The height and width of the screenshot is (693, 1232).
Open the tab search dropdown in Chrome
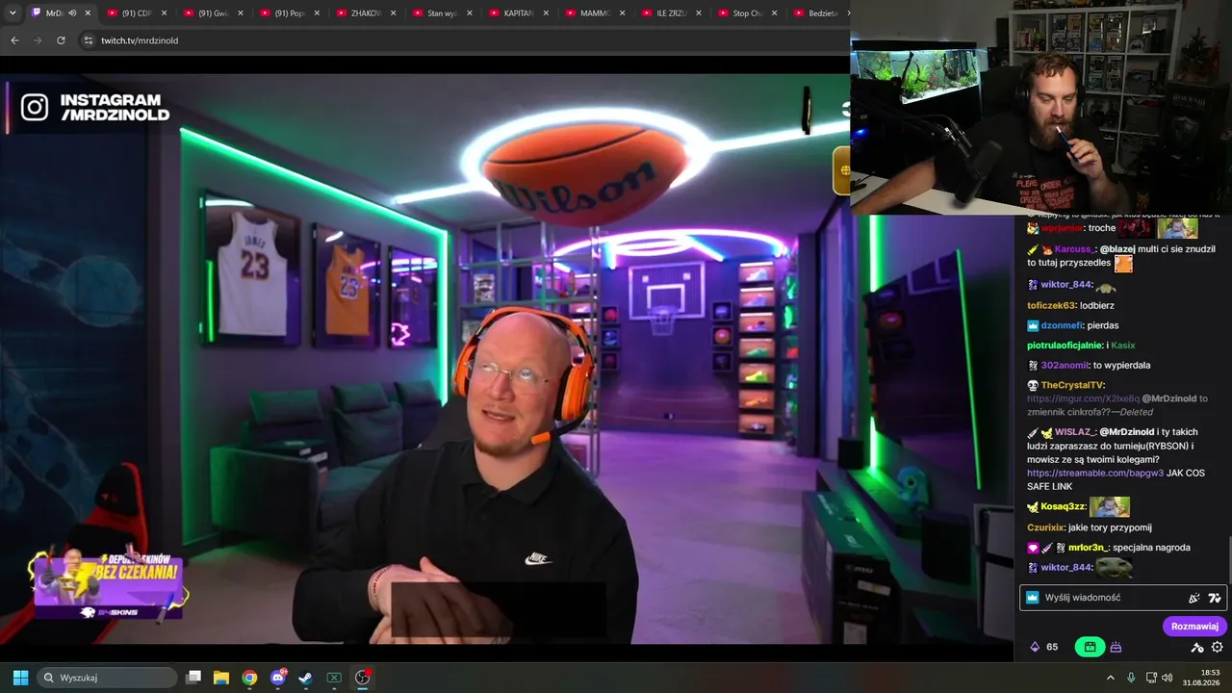tap(11, 13)
